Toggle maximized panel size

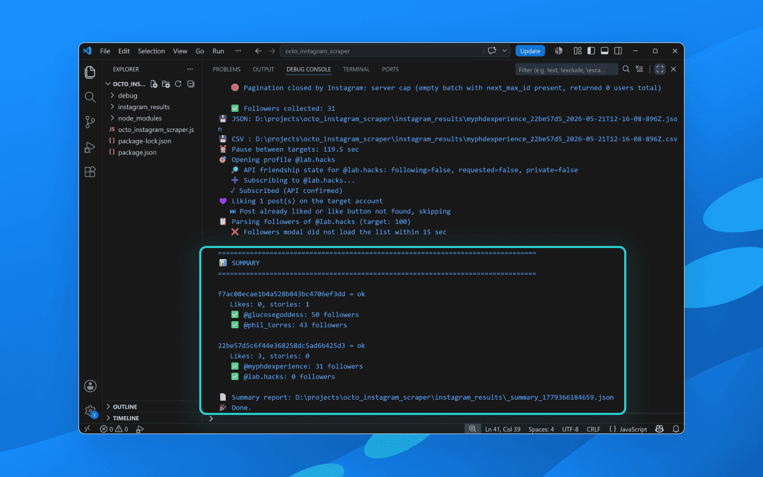[x=660, y=69]
